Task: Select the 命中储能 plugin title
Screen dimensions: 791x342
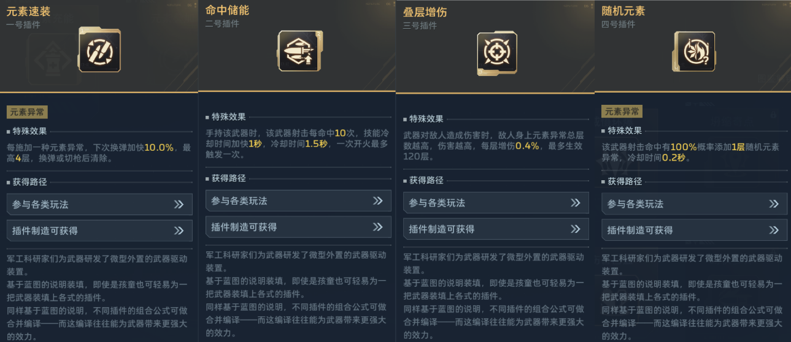Action: [x=227, y=10]
